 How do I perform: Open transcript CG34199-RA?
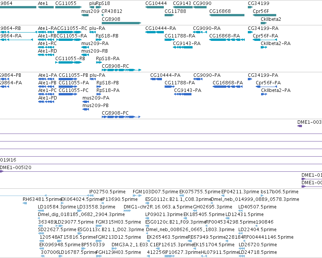[x=263, y=28]
